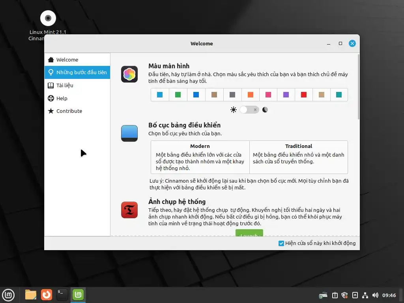Screen dimensions: 404x303
Task: Choose the green accent color swatch
Action: [178, 95]
